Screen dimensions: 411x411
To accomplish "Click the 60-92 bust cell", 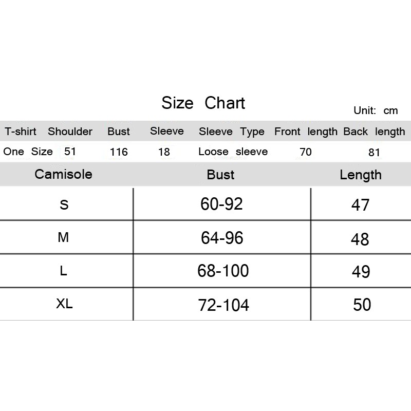I will click(221, 204).
